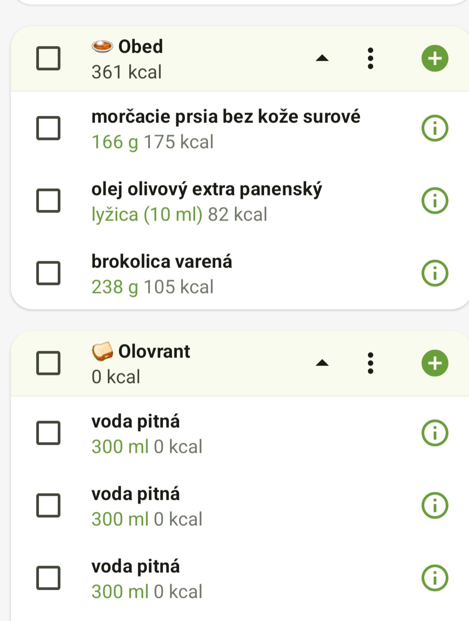Open info for last voda pitná entry
The height and width of the screenshot is (621, 469).
pos(435,578)
